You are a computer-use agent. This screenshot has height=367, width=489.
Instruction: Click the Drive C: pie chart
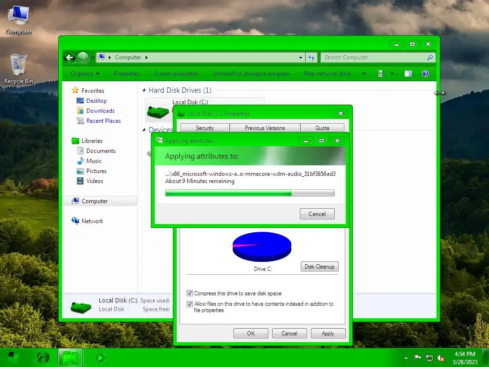[x=262, y=246]
